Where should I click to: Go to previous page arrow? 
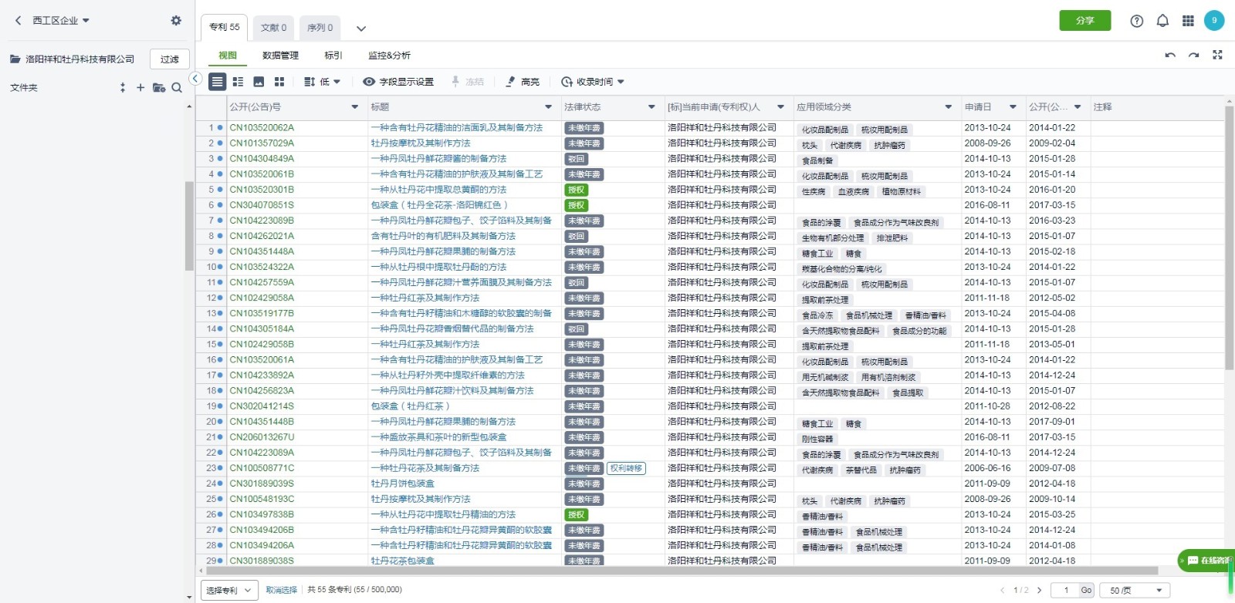[x=1003, y=590]
